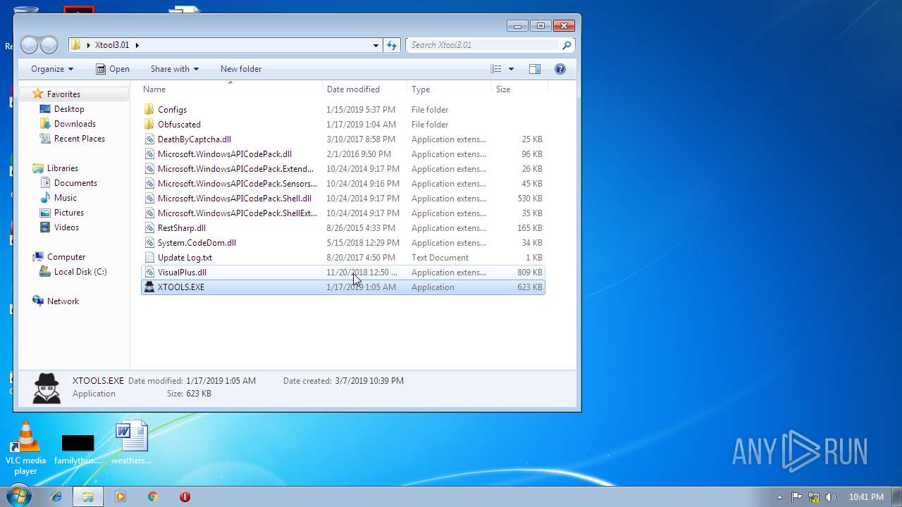This screenshot has height=507, width=902.
Task: Refresh the Xtool3.01 folder view
Action: point(393,45)
